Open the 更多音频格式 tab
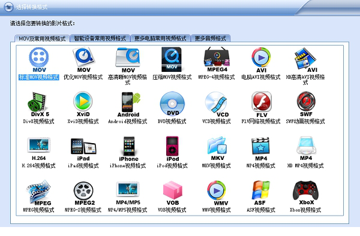Screen dimensions: 360x236 211,38
